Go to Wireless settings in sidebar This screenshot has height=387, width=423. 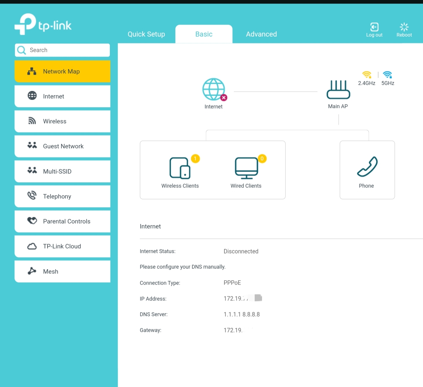62,121
